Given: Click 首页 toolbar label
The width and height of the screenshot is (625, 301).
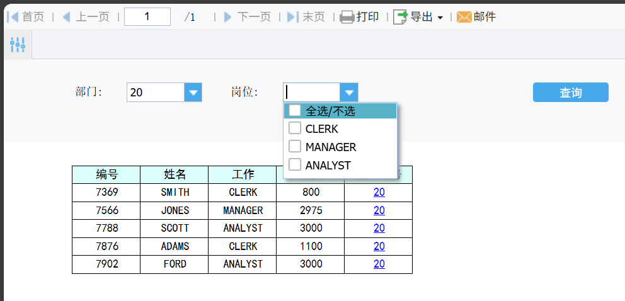Looking at the screenshot, I should (33, 17).
